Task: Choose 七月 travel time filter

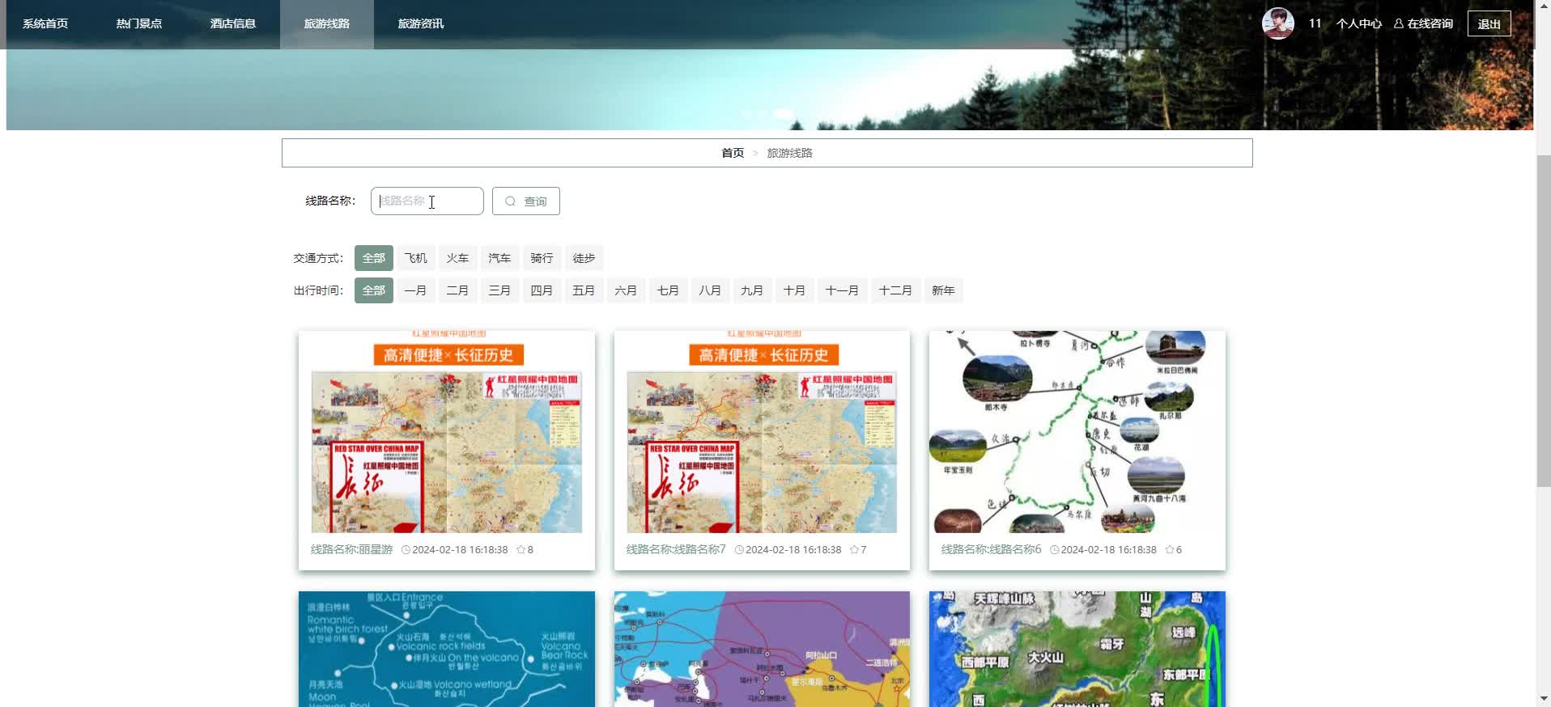Action: point(669,290)
